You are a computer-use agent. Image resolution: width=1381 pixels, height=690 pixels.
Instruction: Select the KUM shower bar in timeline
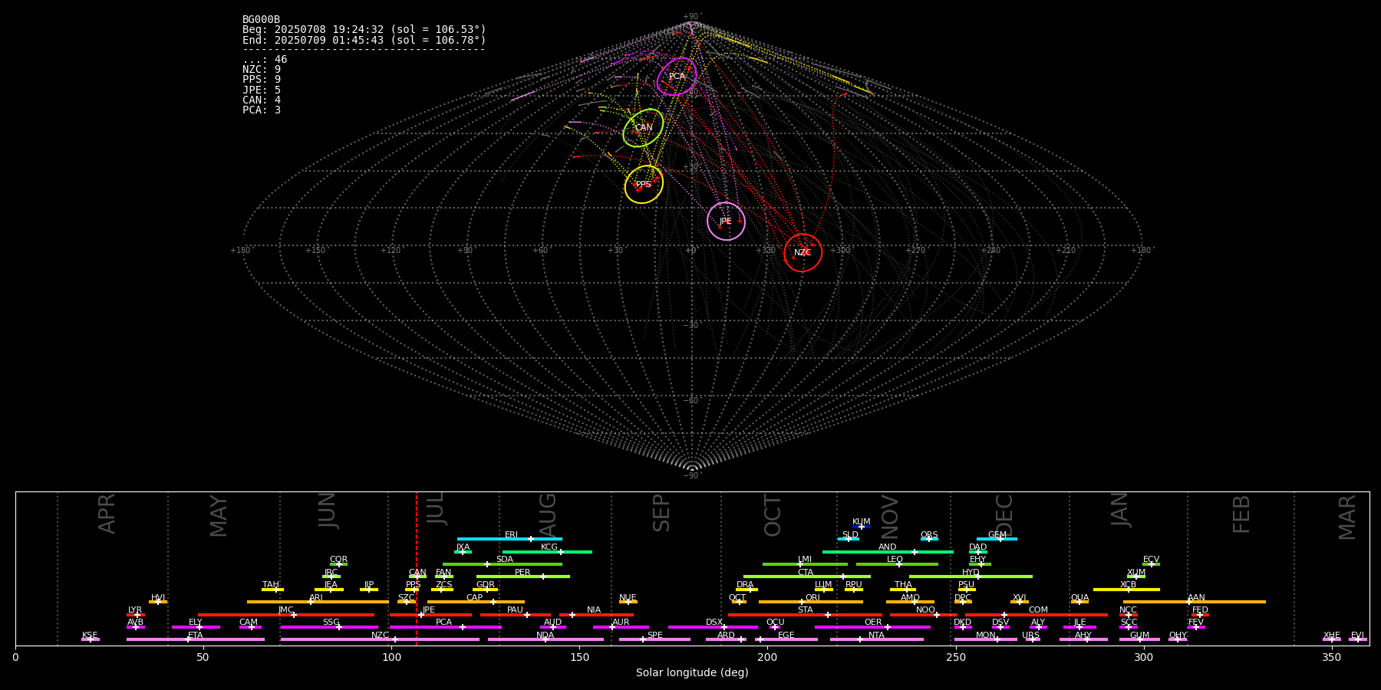click(x=862, y=527)
